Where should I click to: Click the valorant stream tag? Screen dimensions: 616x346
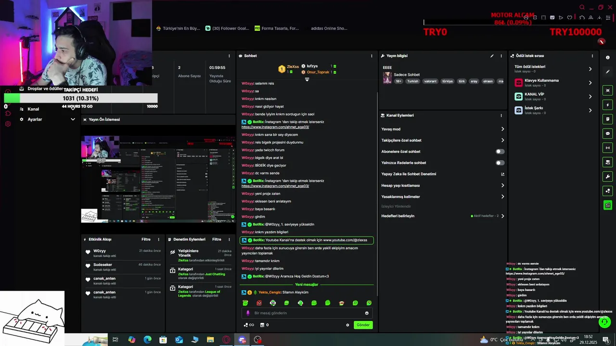[x=430, y=81]
